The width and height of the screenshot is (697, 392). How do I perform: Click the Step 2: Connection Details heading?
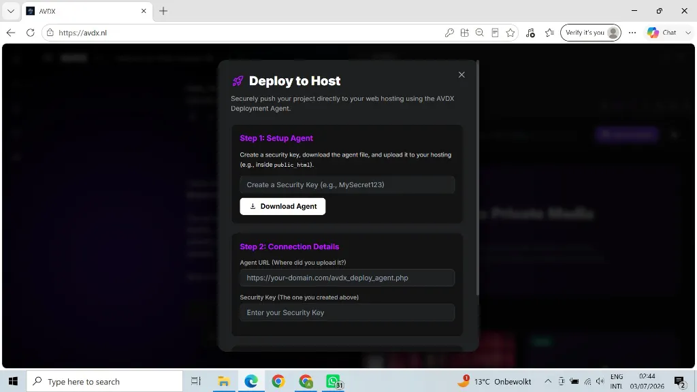click(x=289, y=246)
